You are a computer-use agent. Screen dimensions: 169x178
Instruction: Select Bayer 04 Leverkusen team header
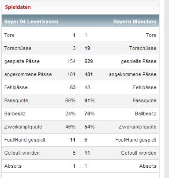[x=31, y=21]
